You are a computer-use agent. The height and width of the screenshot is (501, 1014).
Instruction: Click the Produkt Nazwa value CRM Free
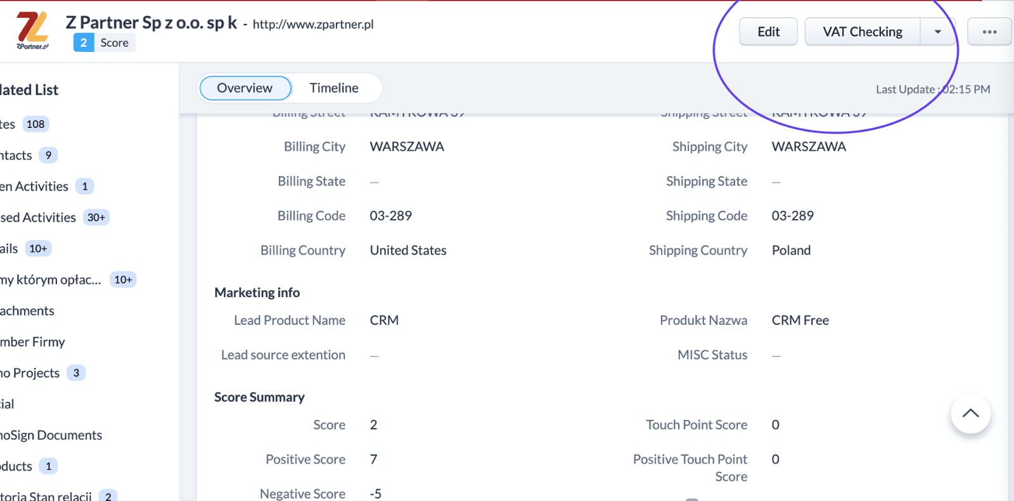tap(800, 320)
